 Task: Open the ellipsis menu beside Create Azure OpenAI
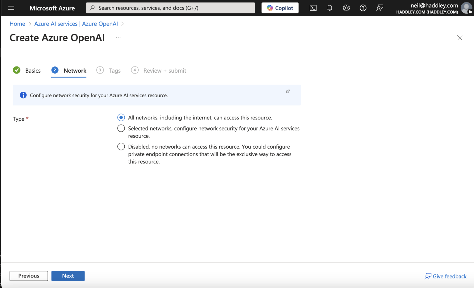pos(118,38)
